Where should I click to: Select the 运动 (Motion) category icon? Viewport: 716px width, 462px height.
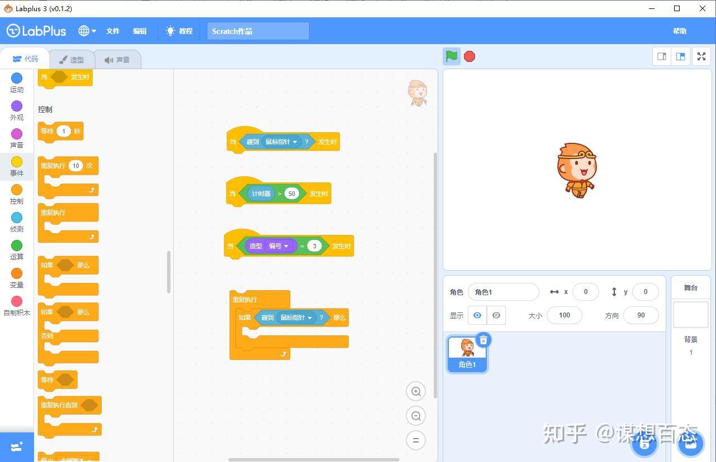(17, 83)
